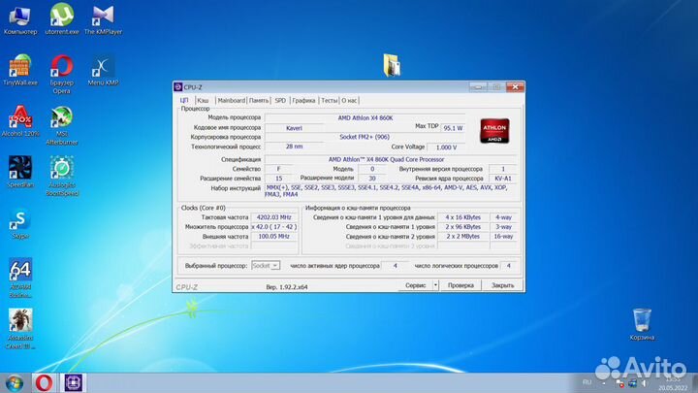Click the instructions set list text
This screenshot has width=698, height=393.
pos(387,191)
